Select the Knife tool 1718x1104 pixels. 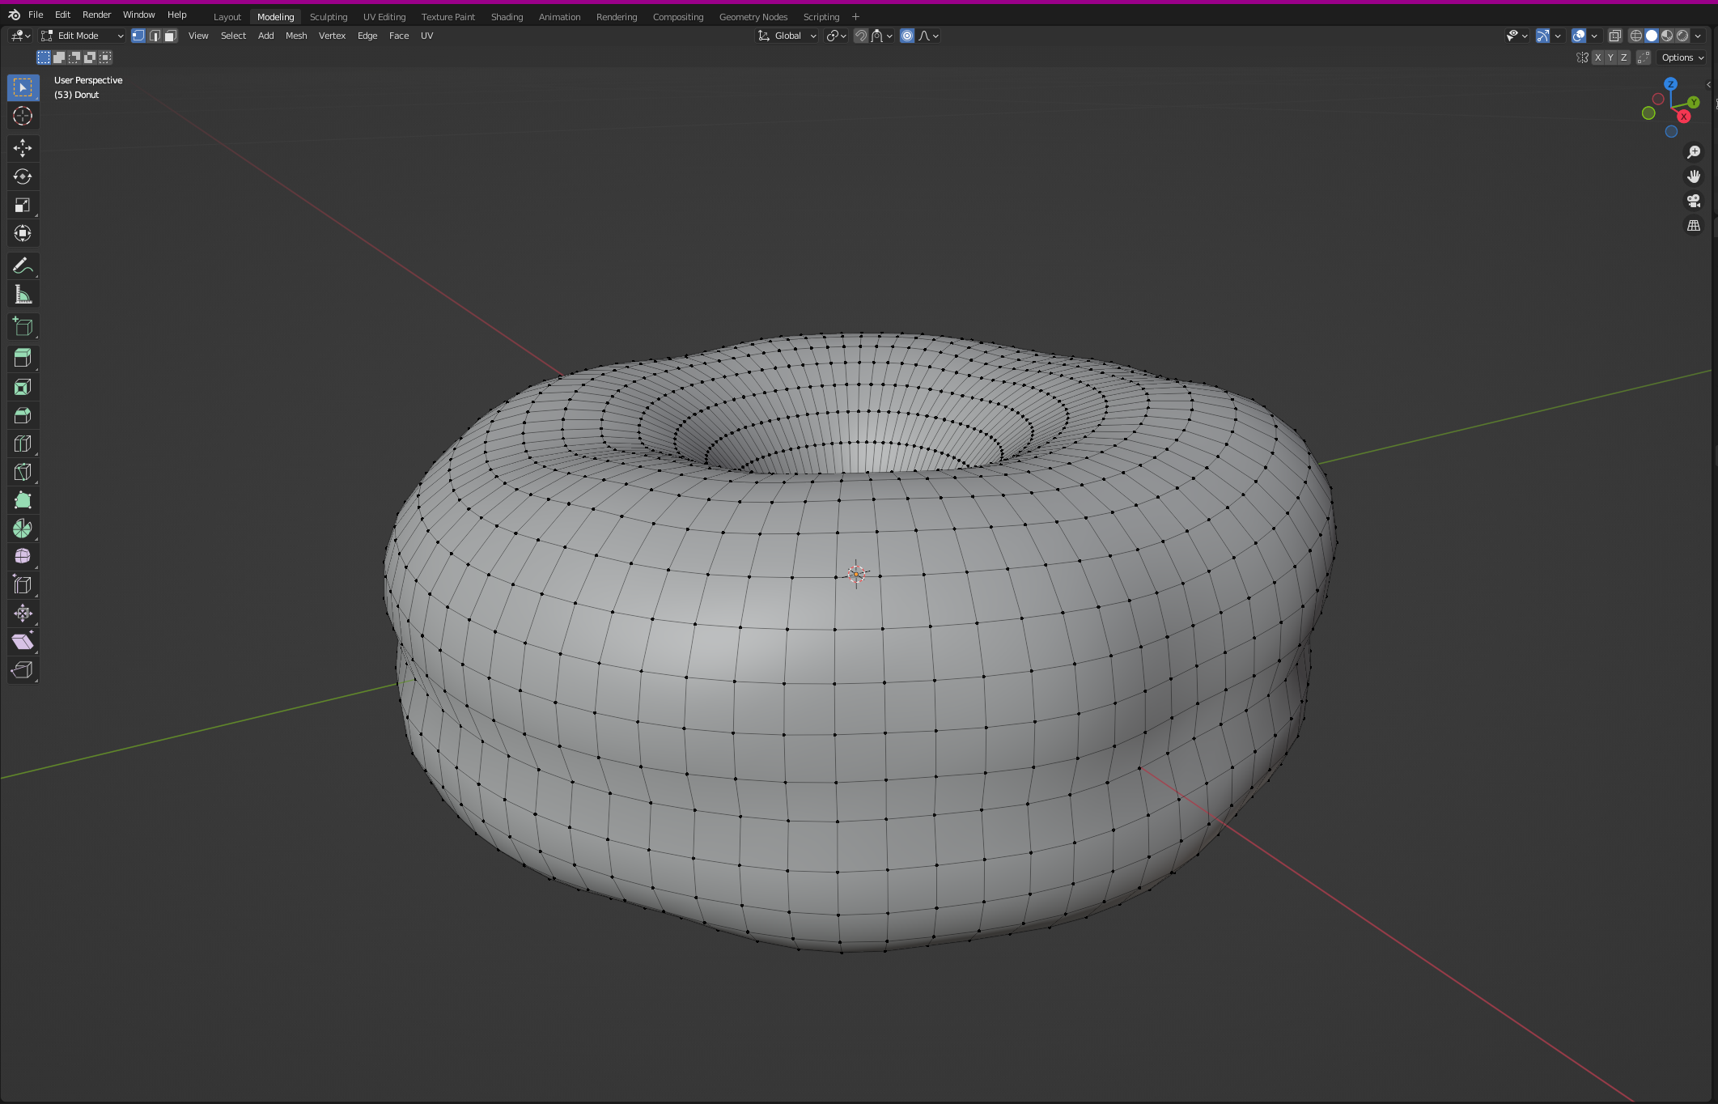22,472
